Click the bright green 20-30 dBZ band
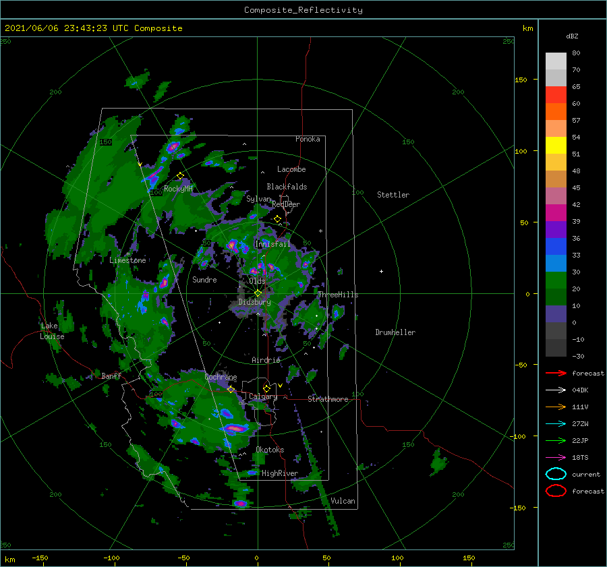Screen dimensions: 607x567 (556, 280)
